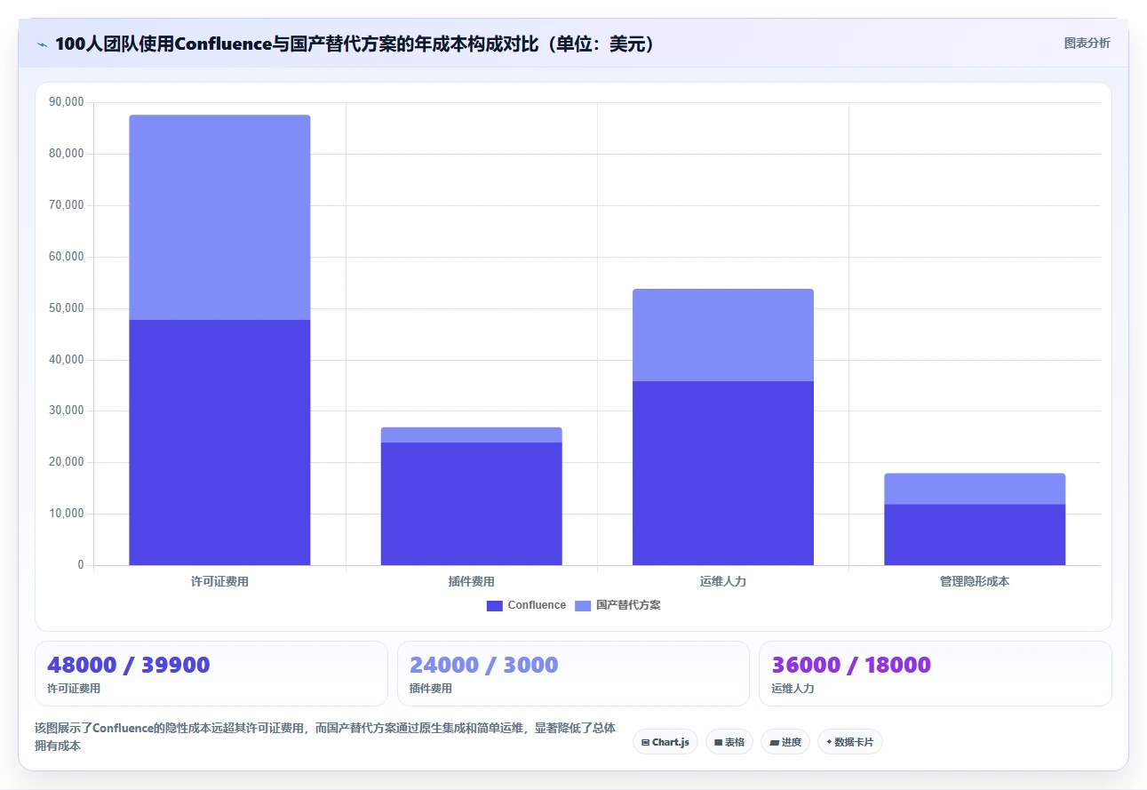Click the Confluence legend label

pyautogui.click(x=537, y=605)
